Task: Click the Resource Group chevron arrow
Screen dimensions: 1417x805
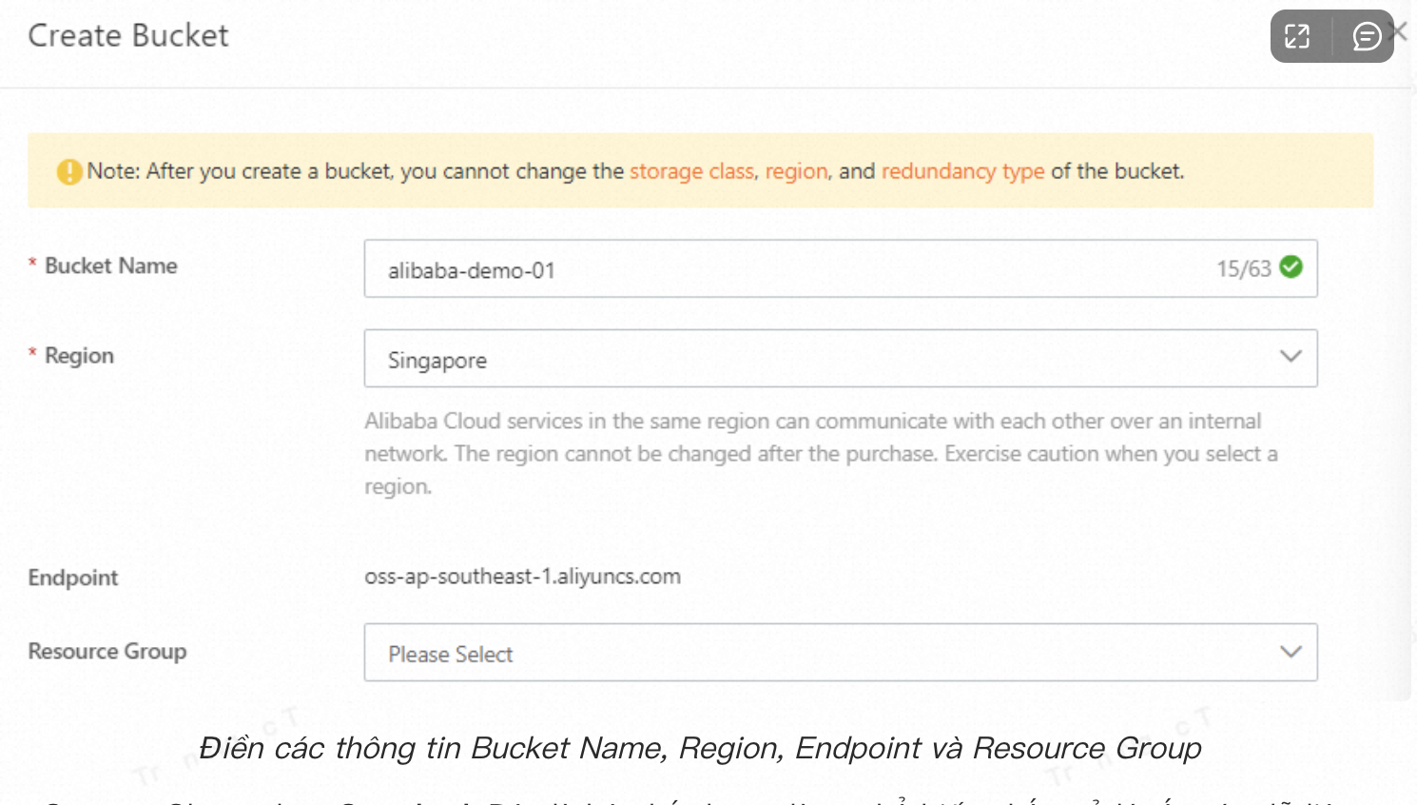Action: tap(1291, 651)
